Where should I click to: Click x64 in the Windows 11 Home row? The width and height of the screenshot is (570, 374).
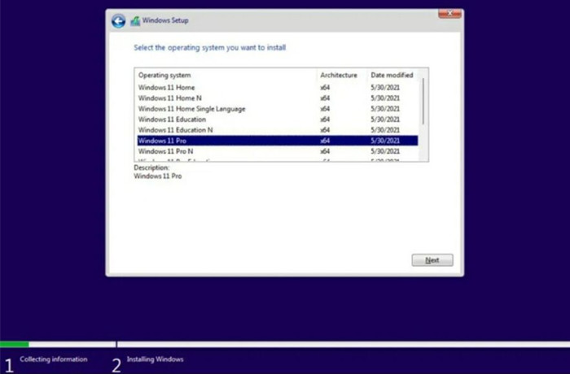(325, 88)
